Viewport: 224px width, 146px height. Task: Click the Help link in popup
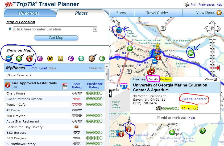click(x=192, y=118)
